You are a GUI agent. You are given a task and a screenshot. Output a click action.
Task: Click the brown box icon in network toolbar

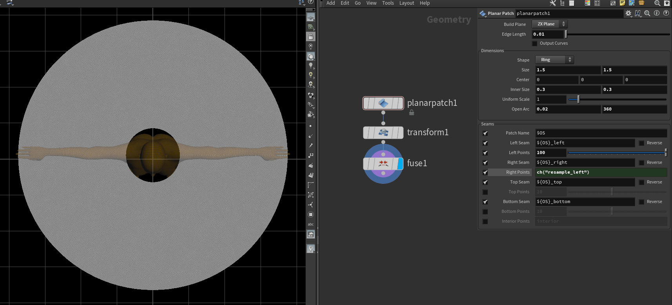click(x=641, y=3)
